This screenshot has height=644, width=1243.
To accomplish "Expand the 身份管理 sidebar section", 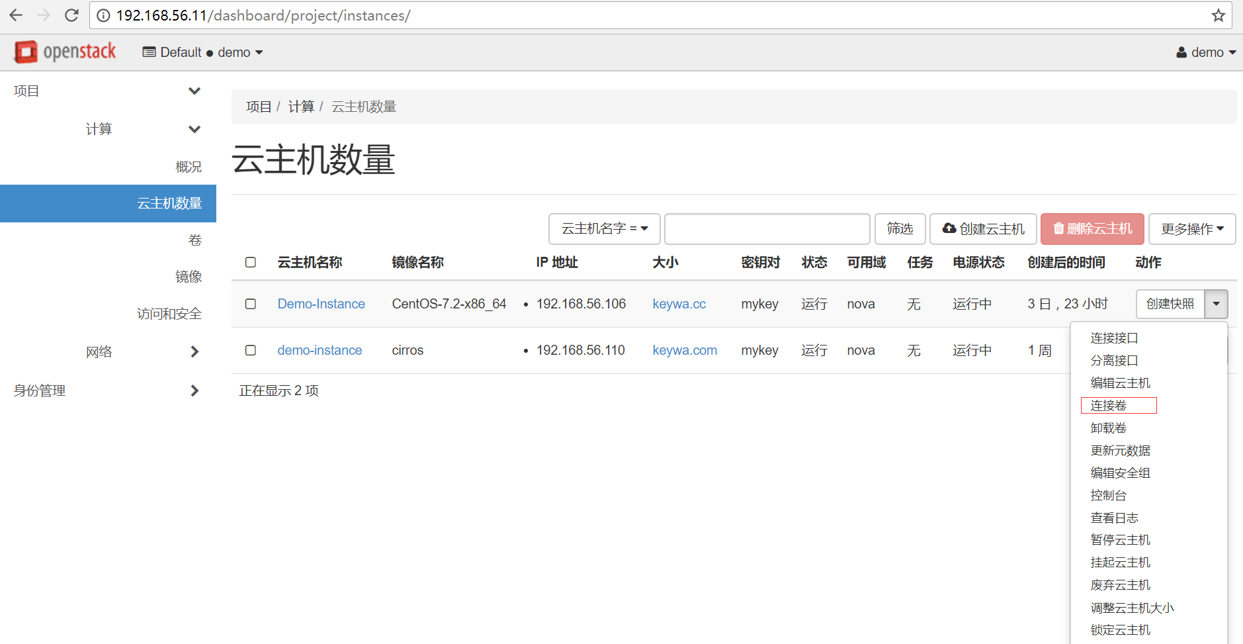I will click(108, 391).
